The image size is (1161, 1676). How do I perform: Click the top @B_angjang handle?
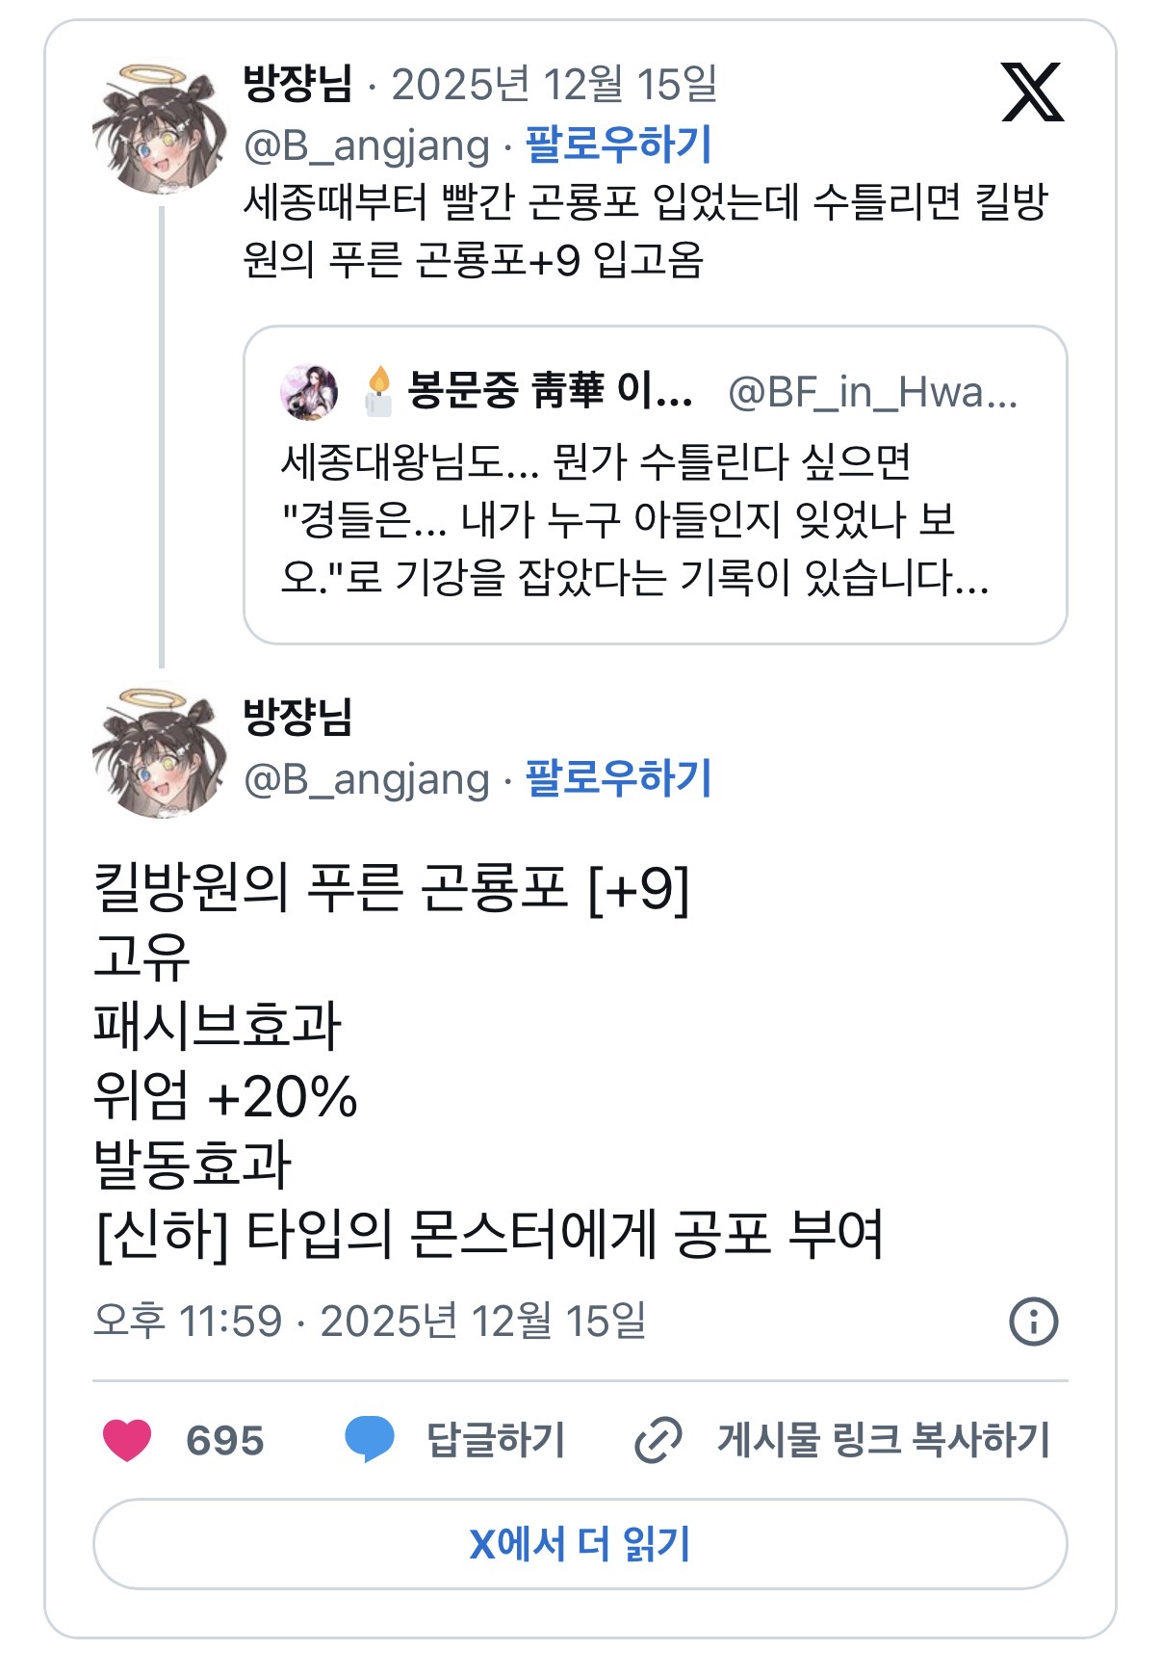[367, 146]
